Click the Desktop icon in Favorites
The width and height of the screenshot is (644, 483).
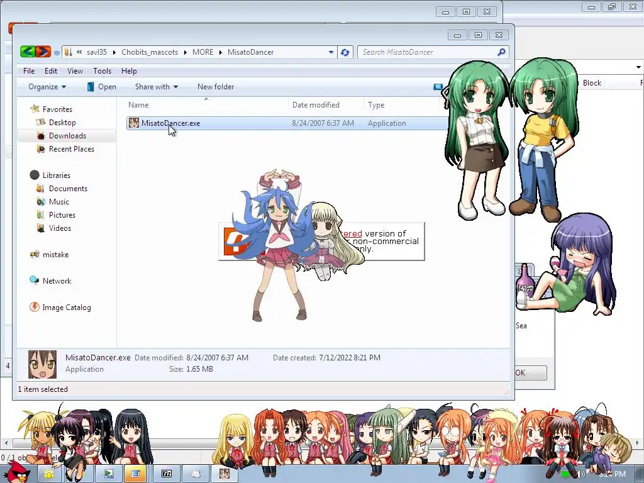tap(41, 122)
